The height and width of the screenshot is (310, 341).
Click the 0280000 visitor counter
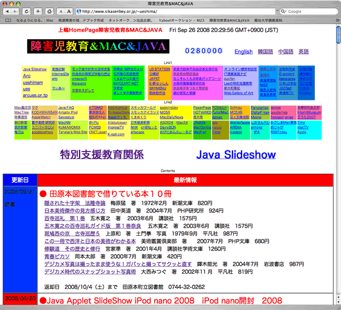tap(203, 51)
